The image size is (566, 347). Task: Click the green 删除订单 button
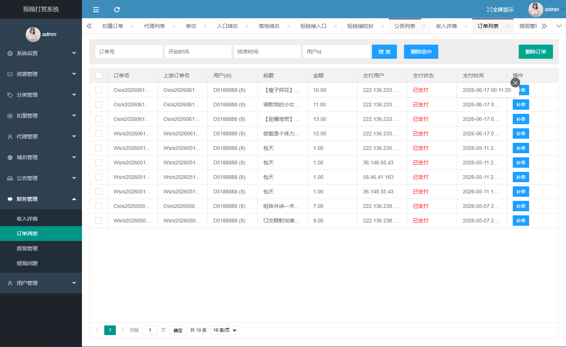click(x=536, y=52)
